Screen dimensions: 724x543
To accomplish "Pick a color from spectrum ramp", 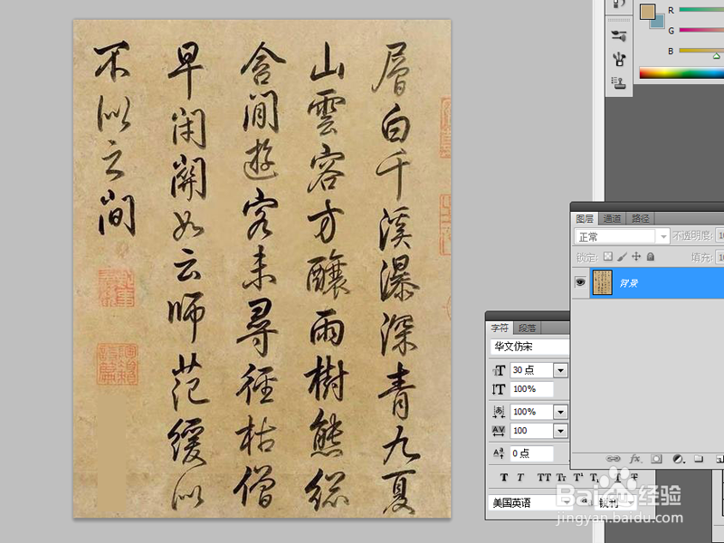I will point(681,73).
